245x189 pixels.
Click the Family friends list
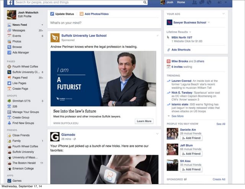[x=16, y=141]
